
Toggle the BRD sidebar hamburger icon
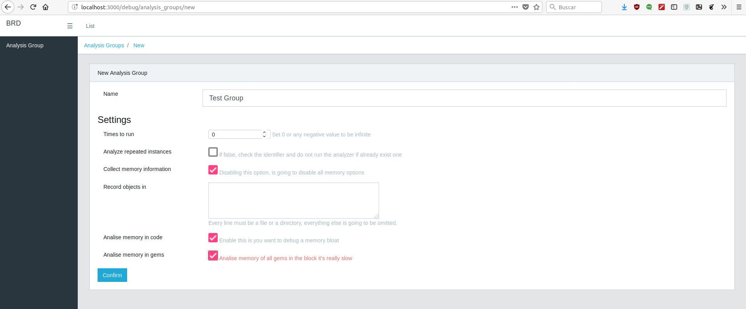70,26
